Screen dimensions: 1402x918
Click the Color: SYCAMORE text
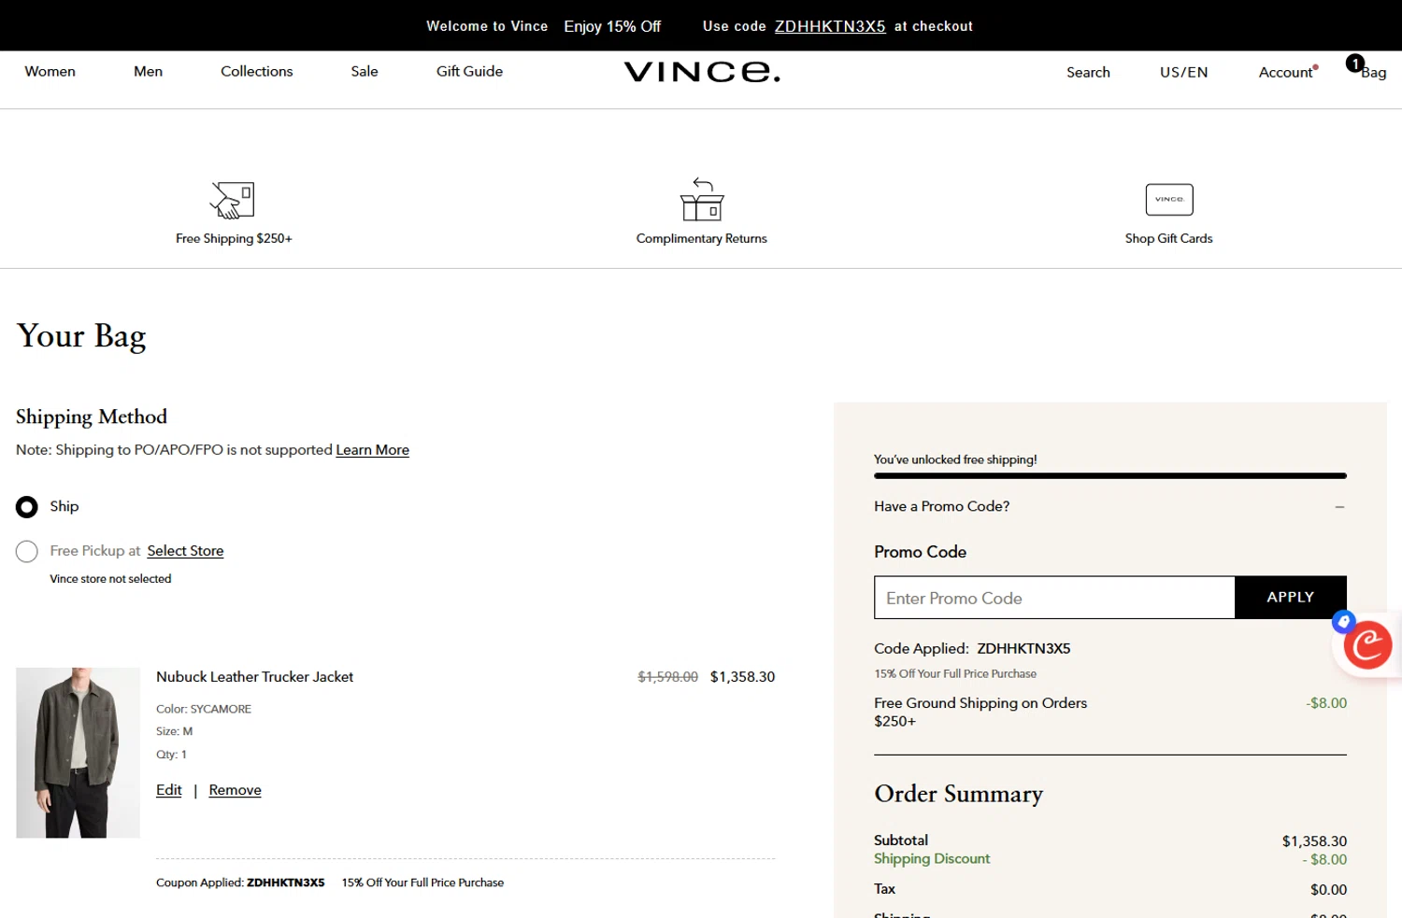pos(204,709)
